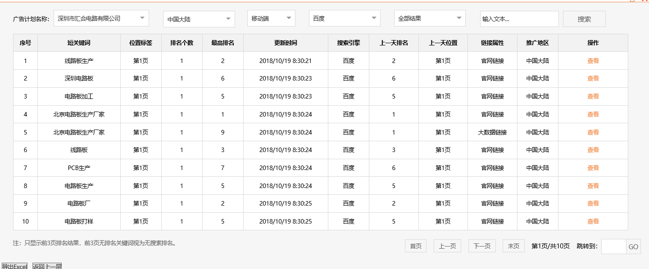Click 查看 for keyword 线路板生产

(594, 60)
